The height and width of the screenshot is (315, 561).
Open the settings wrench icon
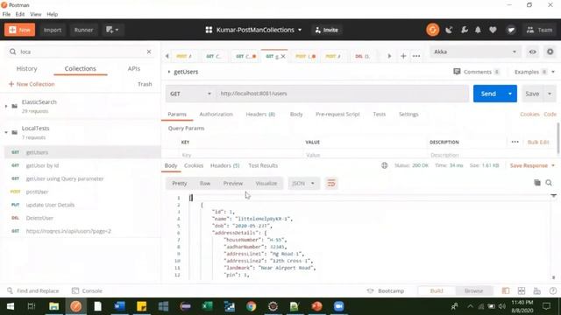coord(464,30)
